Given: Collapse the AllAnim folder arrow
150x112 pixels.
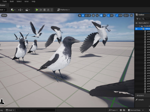Looking at the screenshot, I should [141, 29].
